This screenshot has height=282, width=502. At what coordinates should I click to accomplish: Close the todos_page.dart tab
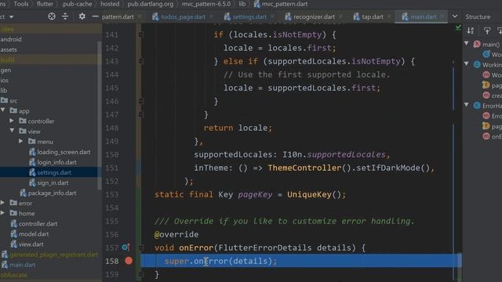click(x=211, y=16)
